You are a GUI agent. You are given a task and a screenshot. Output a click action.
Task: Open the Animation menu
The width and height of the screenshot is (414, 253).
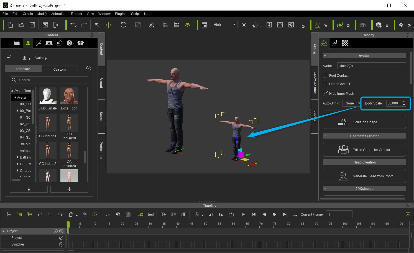[59, 14]
